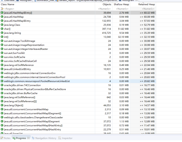This screenshot has width=182, height=142.
Task: Close the Progress view tab
Action: 29,138
